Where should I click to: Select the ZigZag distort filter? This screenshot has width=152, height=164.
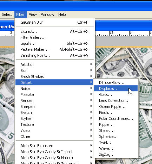116,154
